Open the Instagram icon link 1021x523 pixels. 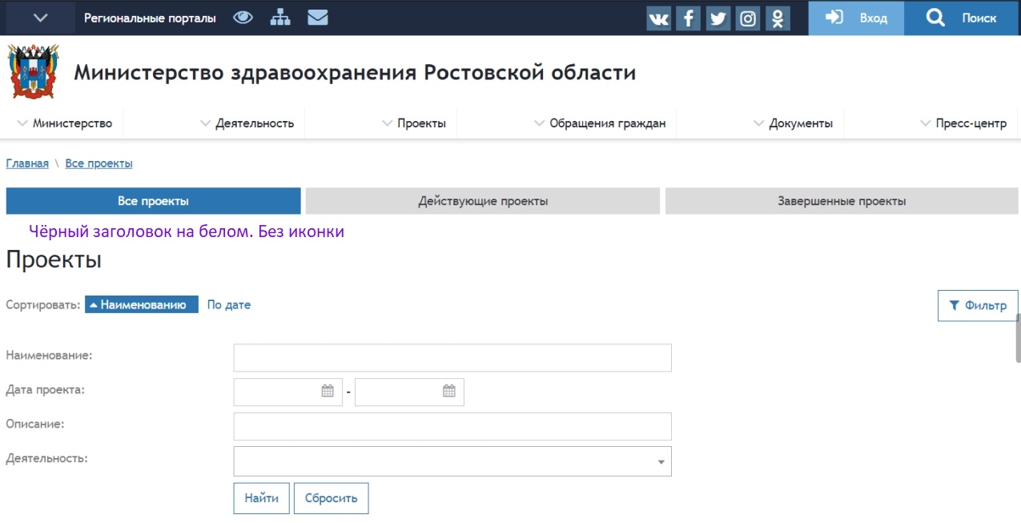point(747,18)
